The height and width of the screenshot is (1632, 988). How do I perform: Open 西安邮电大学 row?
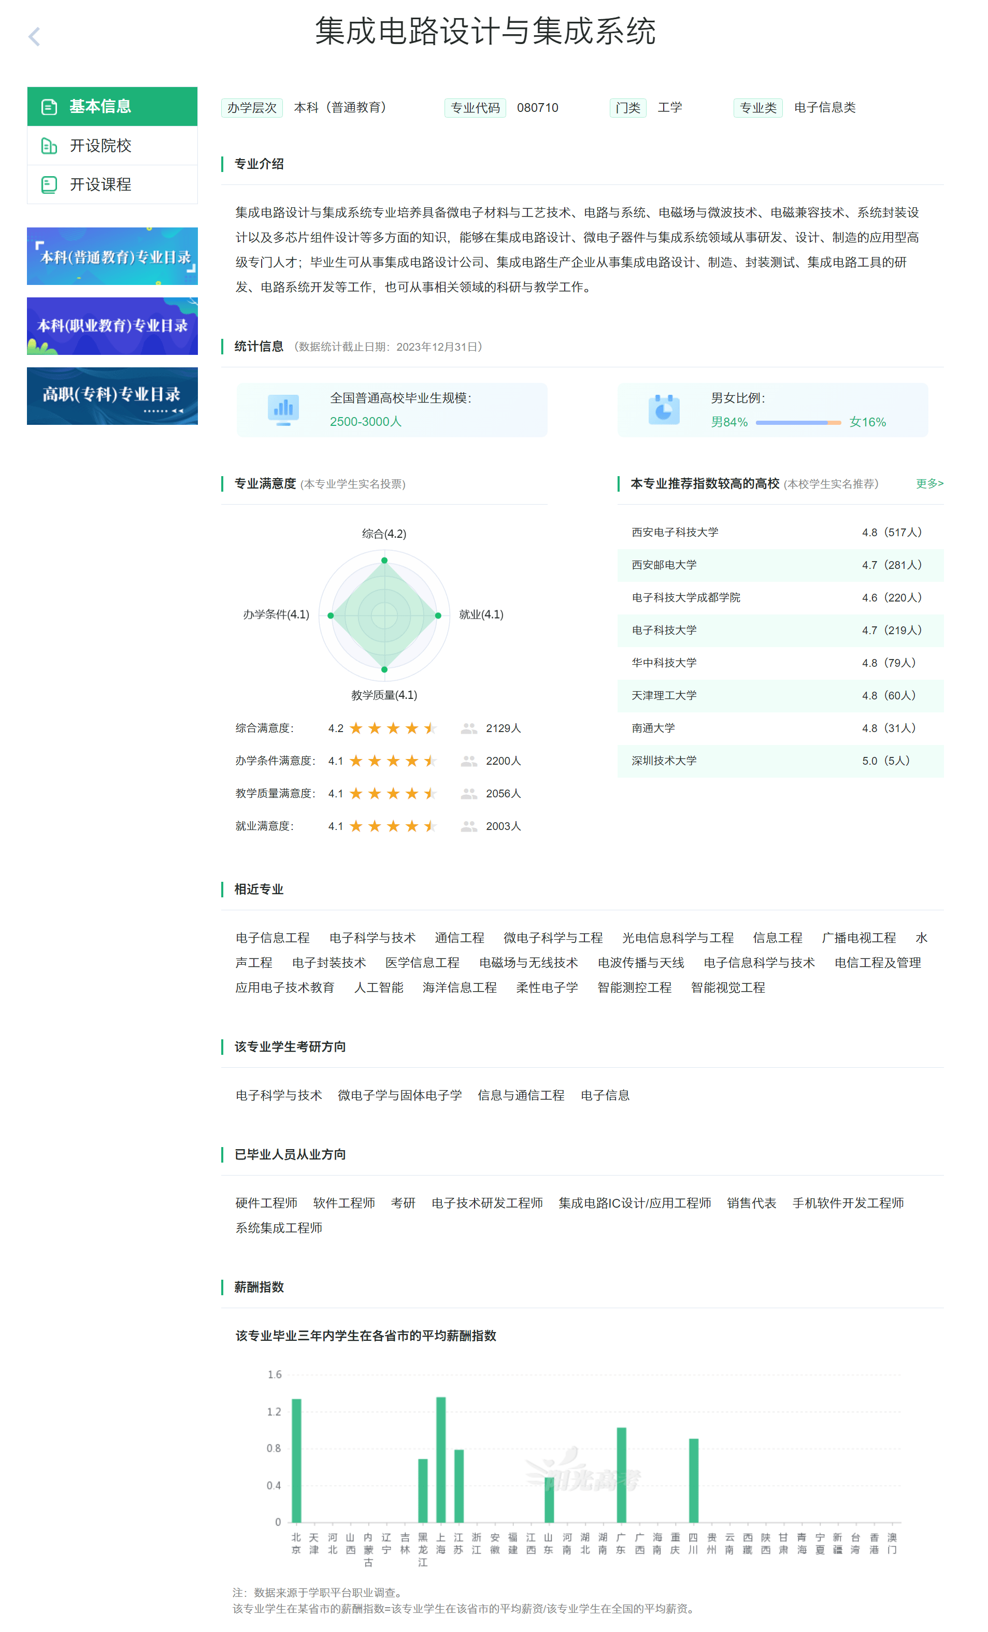[x=780, y=565]
